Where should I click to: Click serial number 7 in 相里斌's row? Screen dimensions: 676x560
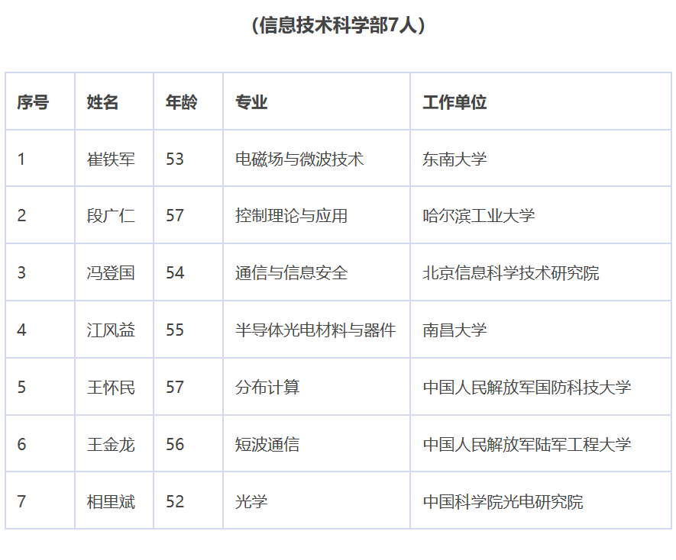tap(21, 501)
